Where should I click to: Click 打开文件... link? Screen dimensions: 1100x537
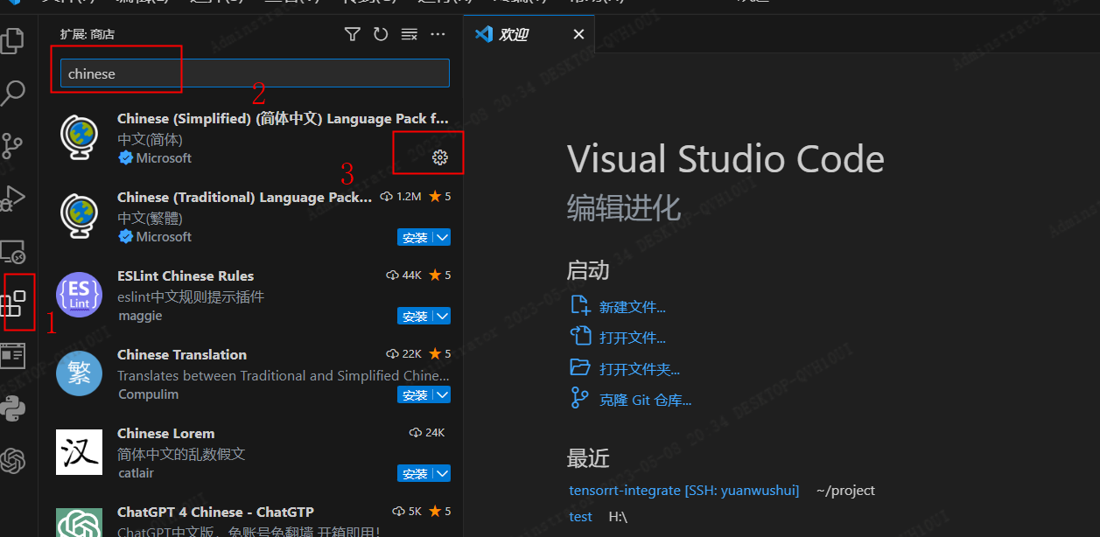pos(632,338)
